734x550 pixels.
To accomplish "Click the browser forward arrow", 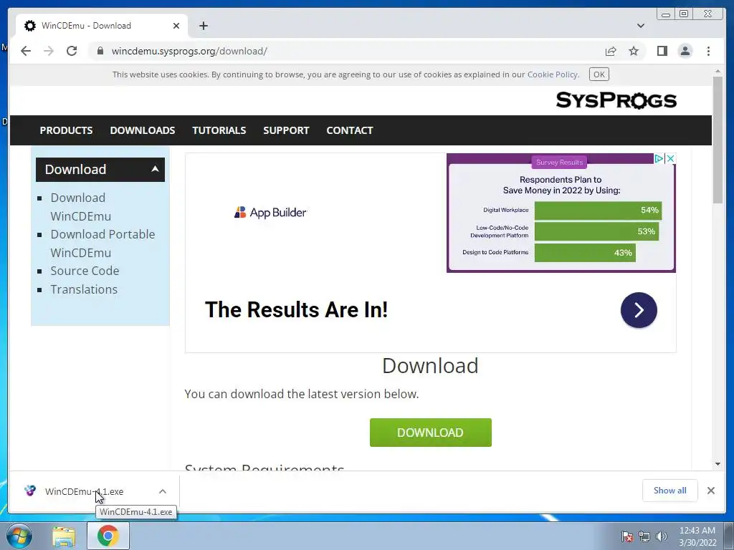I will click(x=49, y=51).
